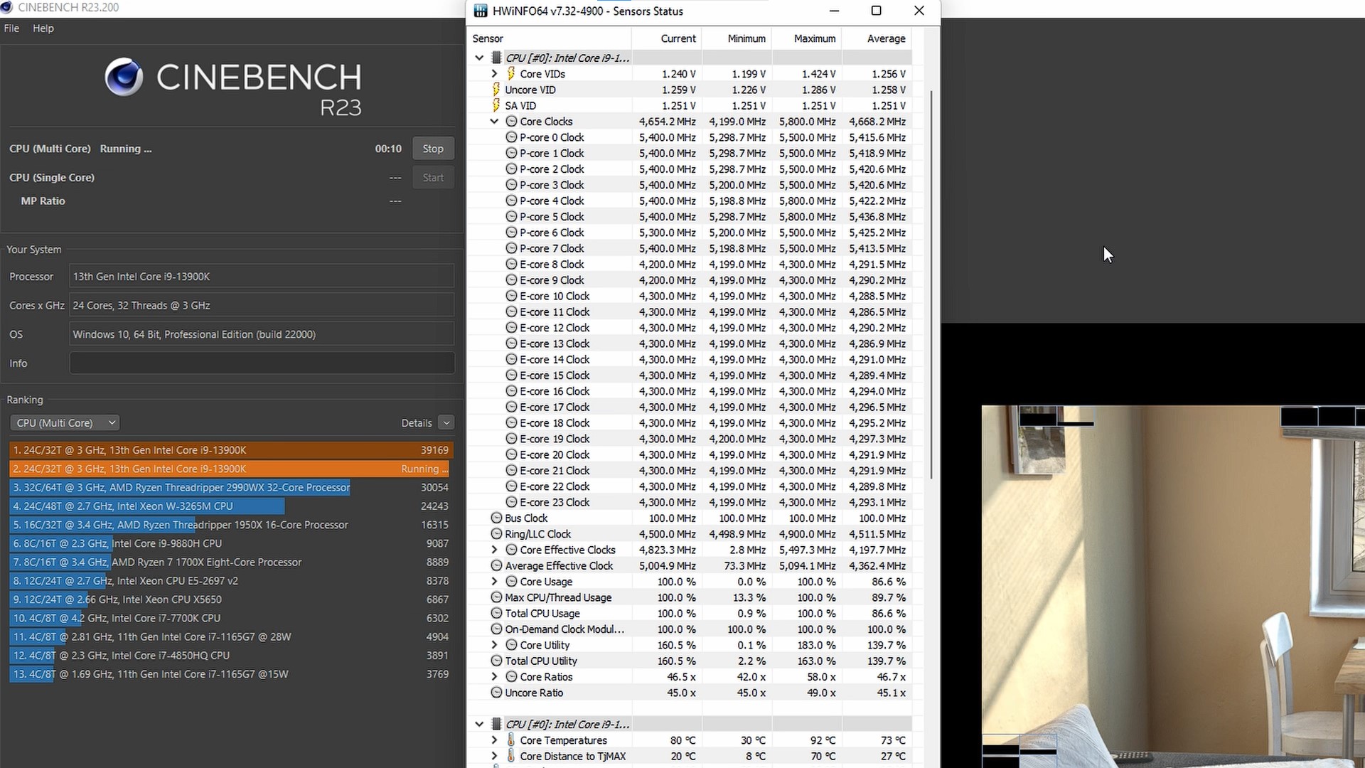The image size is (1365, 768).
Task: Expand the Core Utility row
Action: 494,645
